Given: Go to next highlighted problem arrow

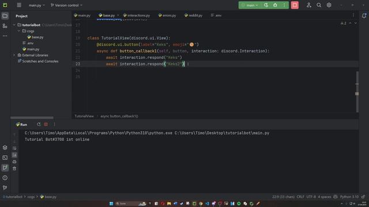Looking at the screenshot, I should [355, 23].
